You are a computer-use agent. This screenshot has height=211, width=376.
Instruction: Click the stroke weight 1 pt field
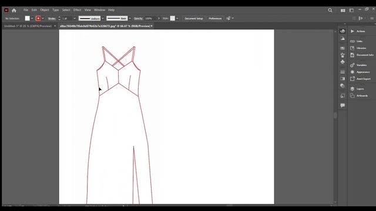click(67, 18)
